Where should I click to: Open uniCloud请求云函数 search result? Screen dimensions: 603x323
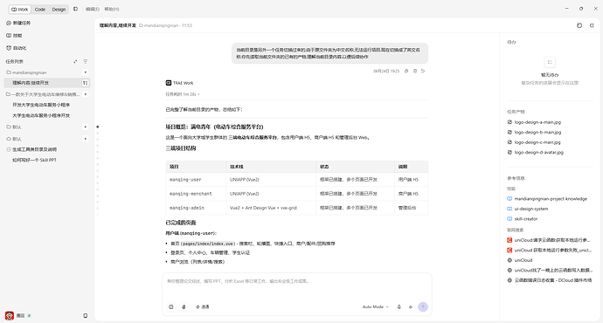coord(549,240)
